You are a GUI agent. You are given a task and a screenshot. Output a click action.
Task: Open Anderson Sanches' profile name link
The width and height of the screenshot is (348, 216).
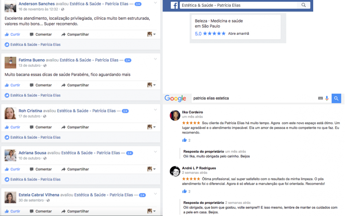click(36, 4)
